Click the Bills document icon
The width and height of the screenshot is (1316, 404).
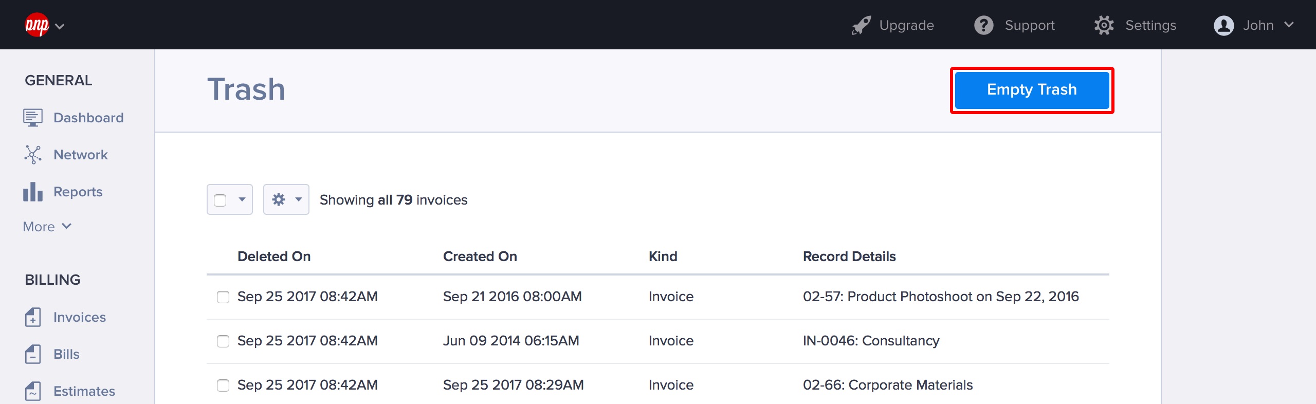pyautogui.click(x=32, y=354)
